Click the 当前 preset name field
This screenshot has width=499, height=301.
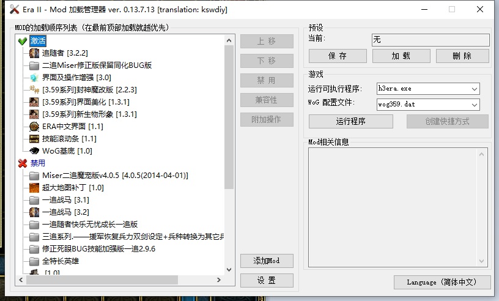[x=431, y=40]
